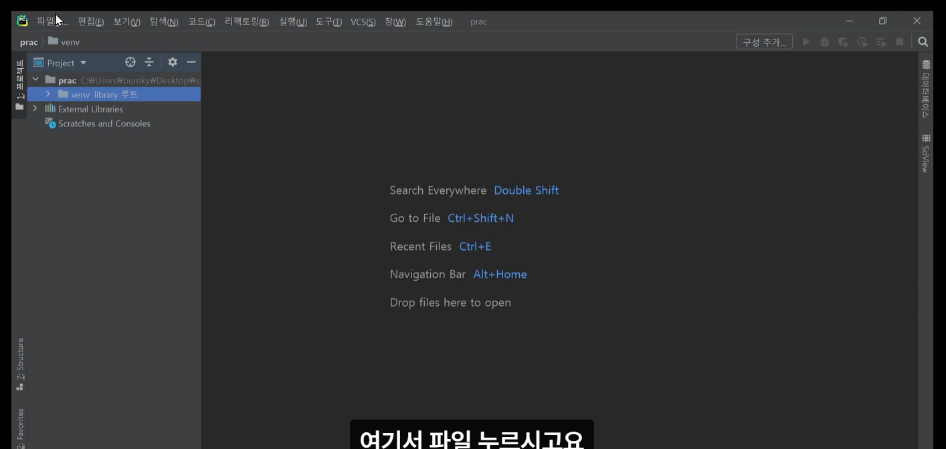
Task: Click Run with Coverage icon
Action: pyautogui.click(x=844, y=42)
